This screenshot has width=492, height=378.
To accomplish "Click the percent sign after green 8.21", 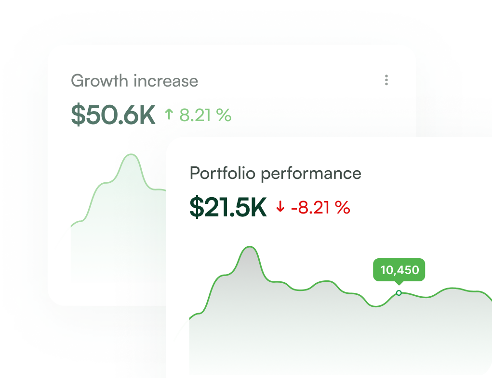I will pos(224,115).
